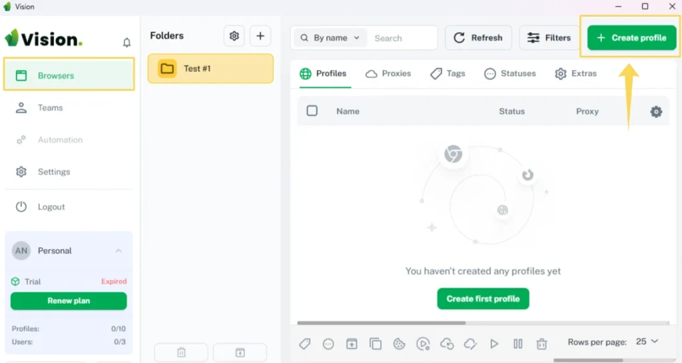Image resolution: width=682 pixels, height=363 pixels.
Task: Click the folder trash button at bottom
Action: click(x=181, y=352)
